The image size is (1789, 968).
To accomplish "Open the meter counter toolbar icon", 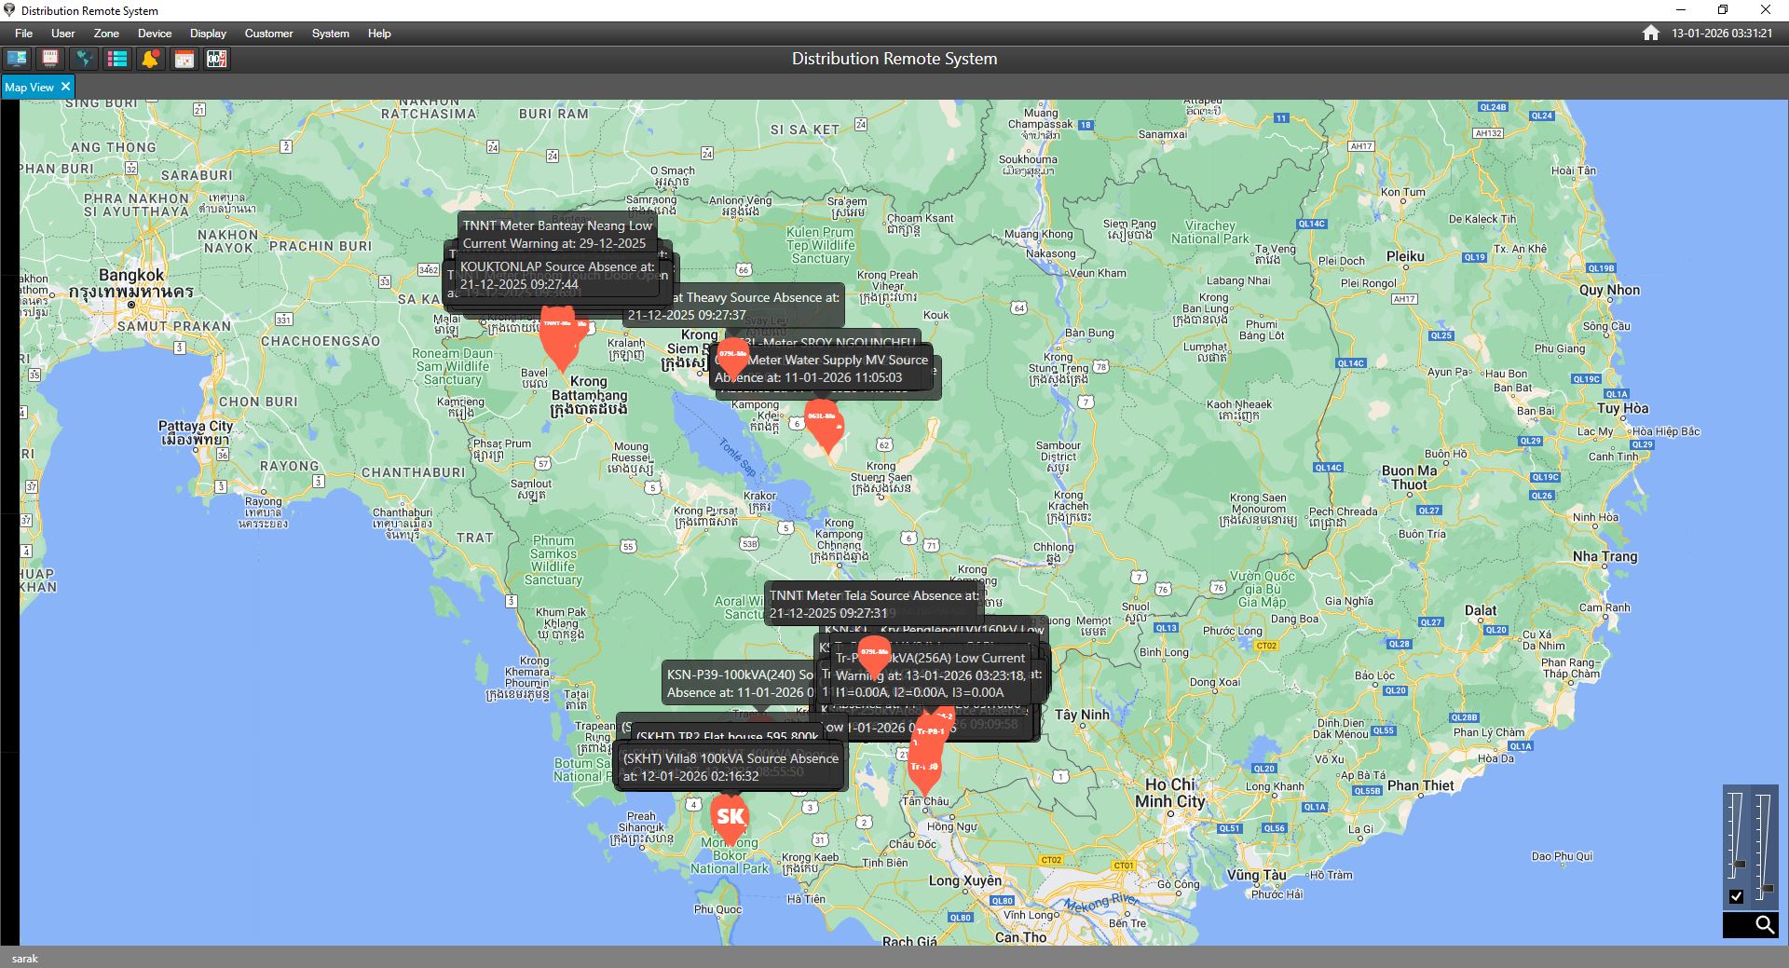I will 216,58.
